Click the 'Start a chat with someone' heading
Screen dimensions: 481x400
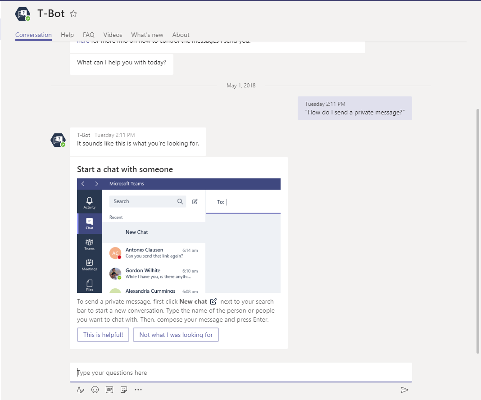(x=125, y=169)
